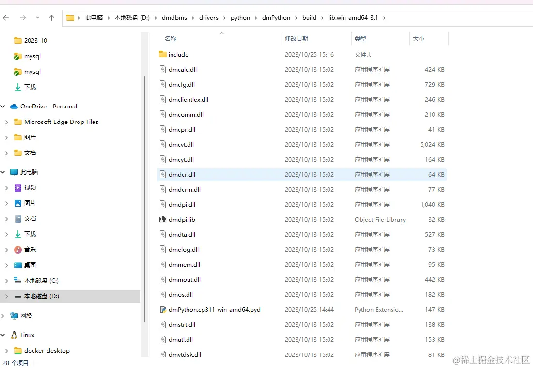Click the dmos.dll file name
The height and width of the screenshot is (368, 533).
click(181, 294)
